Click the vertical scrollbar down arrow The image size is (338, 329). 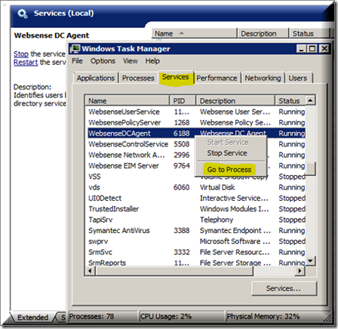pos(311,261)
